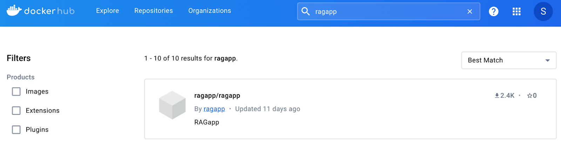Open the help question mark icon
The height and width of the screenshot is (145, 561).
[494, 12]
